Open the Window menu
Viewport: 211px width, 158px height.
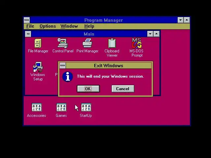point(69,26)
